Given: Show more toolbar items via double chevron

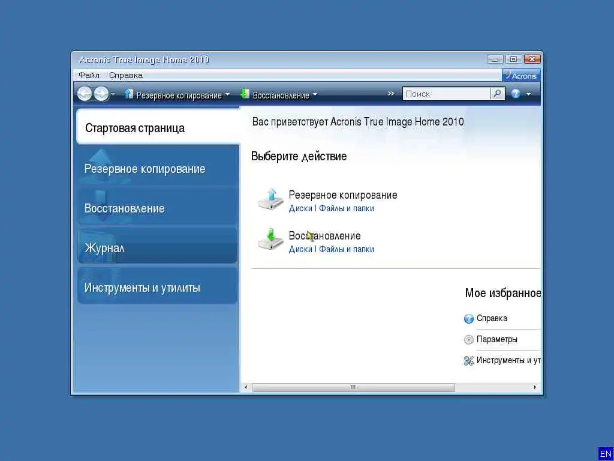Looking at the screenshot, I should pos(391,93).
